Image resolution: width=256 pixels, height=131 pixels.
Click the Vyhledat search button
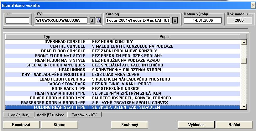pyautogui.click(x=196, y=124)
